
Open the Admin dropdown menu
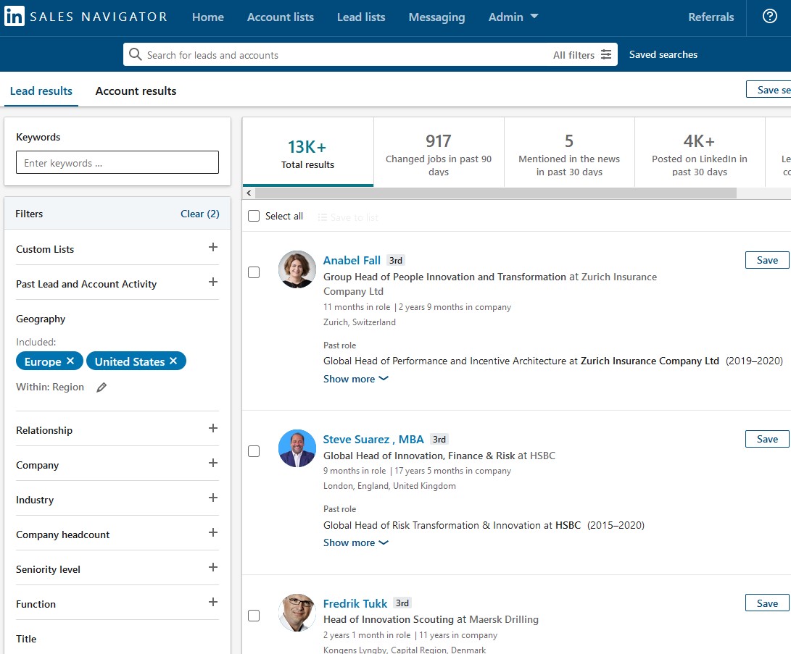(513, 17)
